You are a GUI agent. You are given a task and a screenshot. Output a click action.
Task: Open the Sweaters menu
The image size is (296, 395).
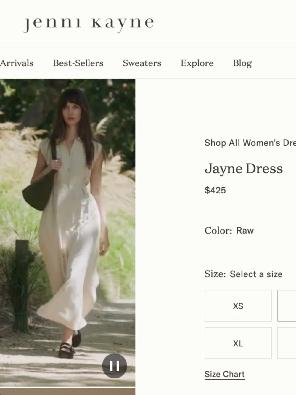(142, 63)
